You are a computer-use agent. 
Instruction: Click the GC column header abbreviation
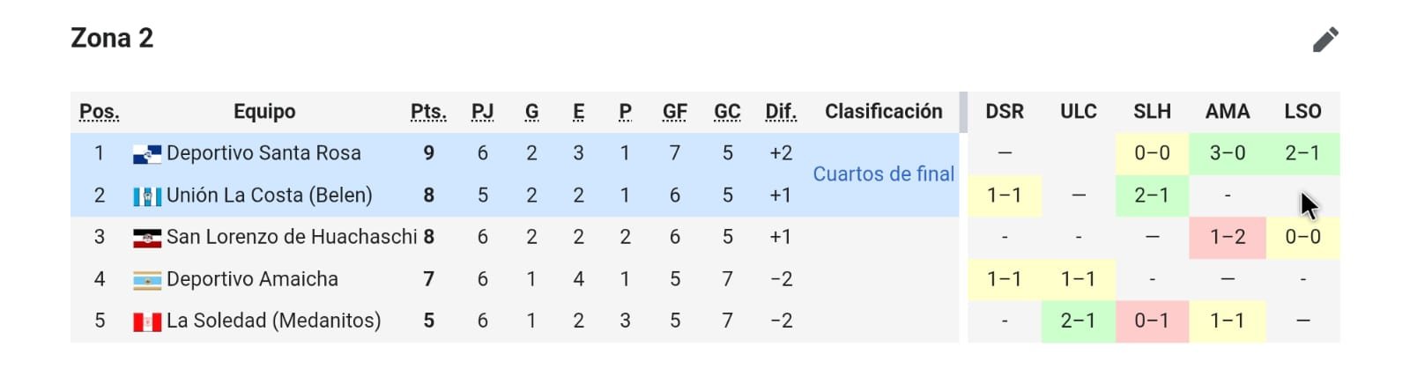727,112
